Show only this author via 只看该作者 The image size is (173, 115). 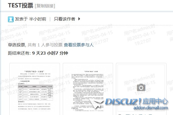[64, 19]
